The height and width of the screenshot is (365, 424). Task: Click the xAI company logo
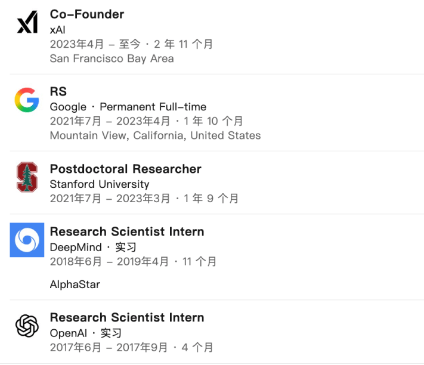[27, 23]
